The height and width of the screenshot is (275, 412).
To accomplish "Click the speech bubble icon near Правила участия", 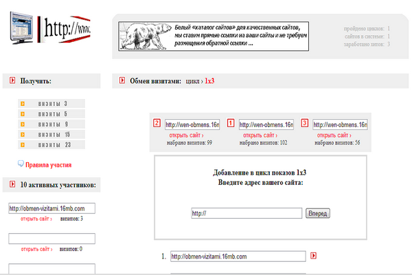I will click(21, 164).
